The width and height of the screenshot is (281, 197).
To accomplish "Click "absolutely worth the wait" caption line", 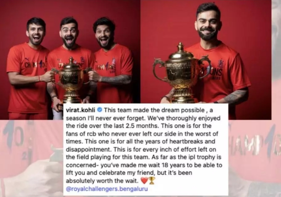I will tap(102, 181).
